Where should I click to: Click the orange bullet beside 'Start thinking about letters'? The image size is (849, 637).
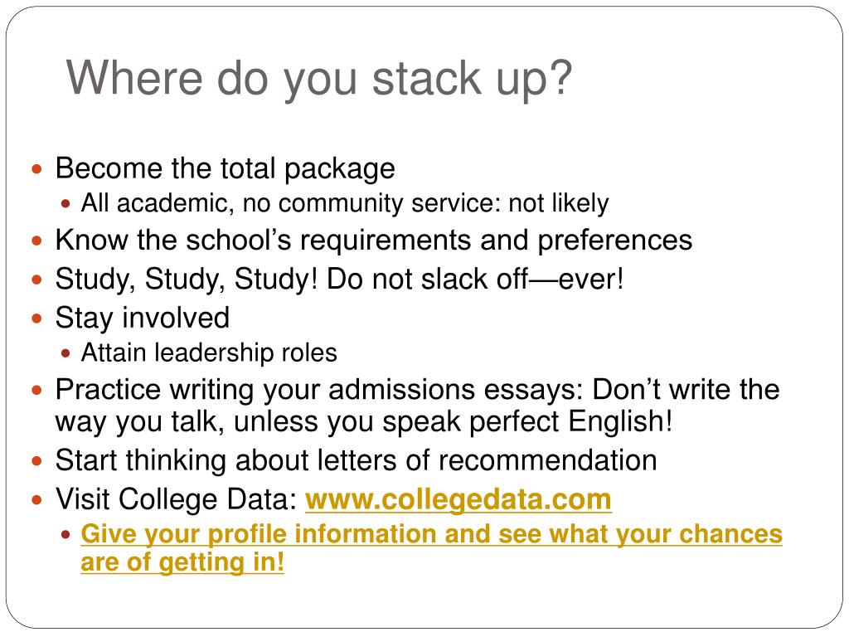(x=36, y=461)
